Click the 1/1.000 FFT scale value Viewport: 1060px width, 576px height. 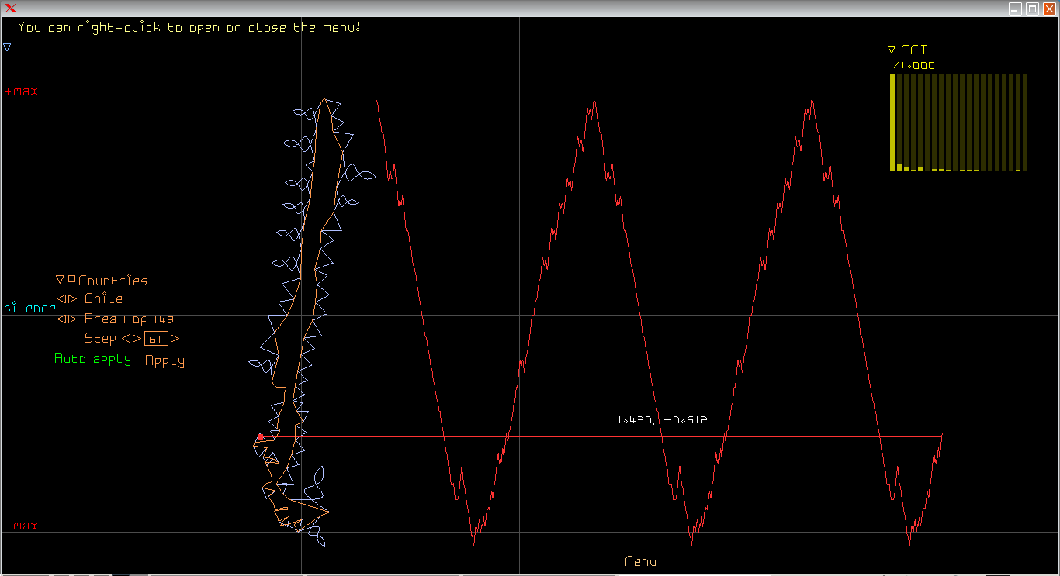click(911, 66)
